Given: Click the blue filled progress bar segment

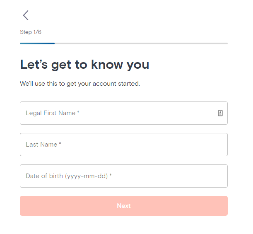Looking at the screenshot, I should pyautogui.click(x=37, y=43).
